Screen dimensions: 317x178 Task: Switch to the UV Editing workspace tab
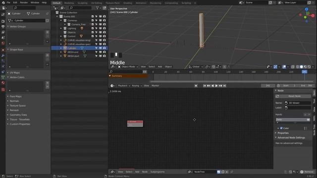coord(97,3)
